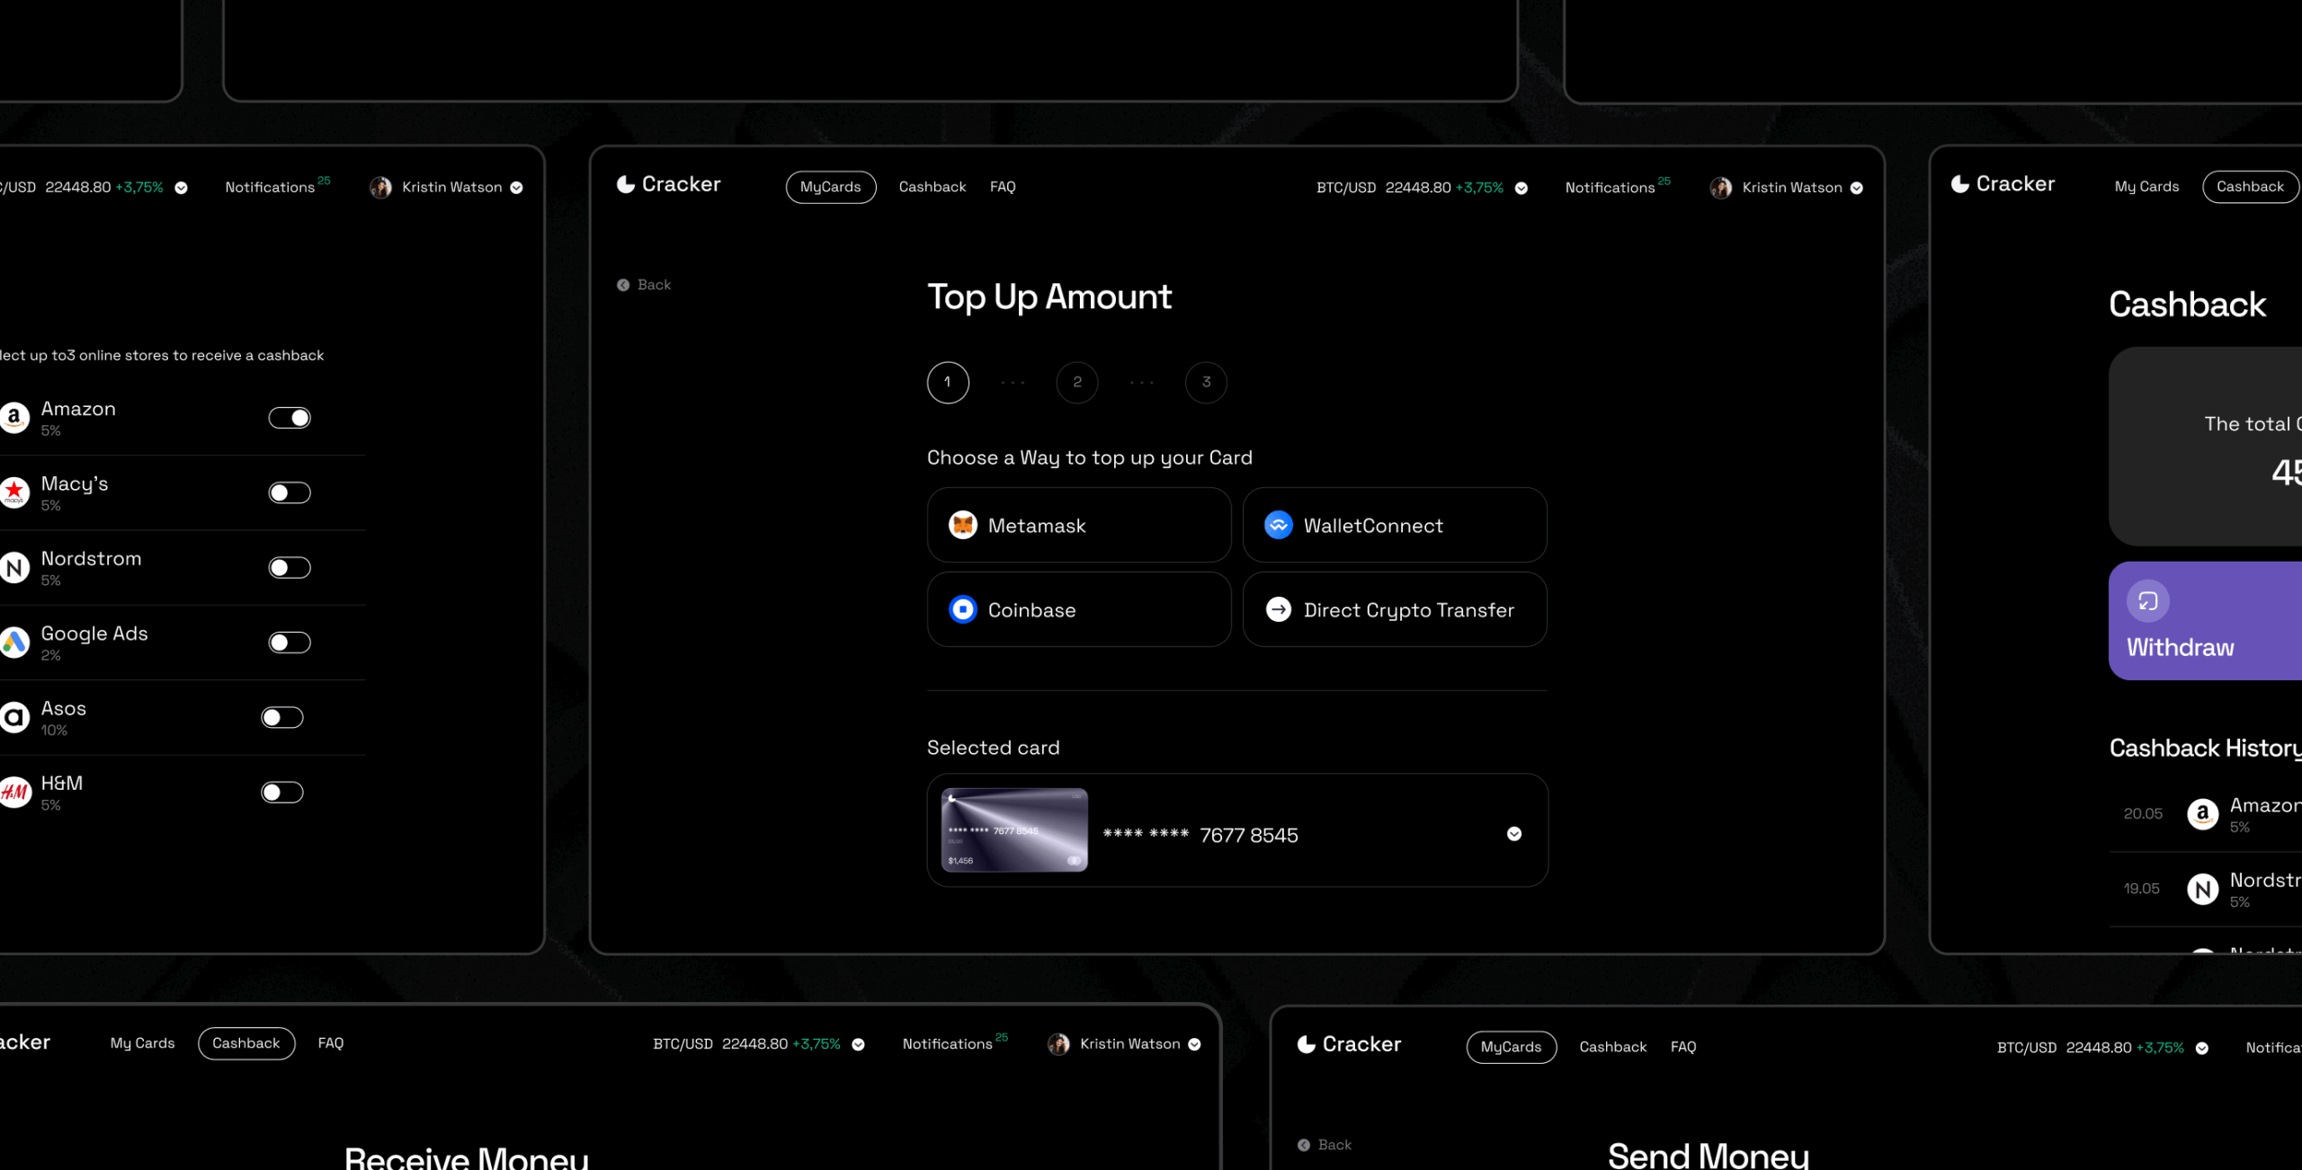Screen dimensions: 2302x1170
Task: Select MyCards tab in Top Up window
Action: click(831, 187)
